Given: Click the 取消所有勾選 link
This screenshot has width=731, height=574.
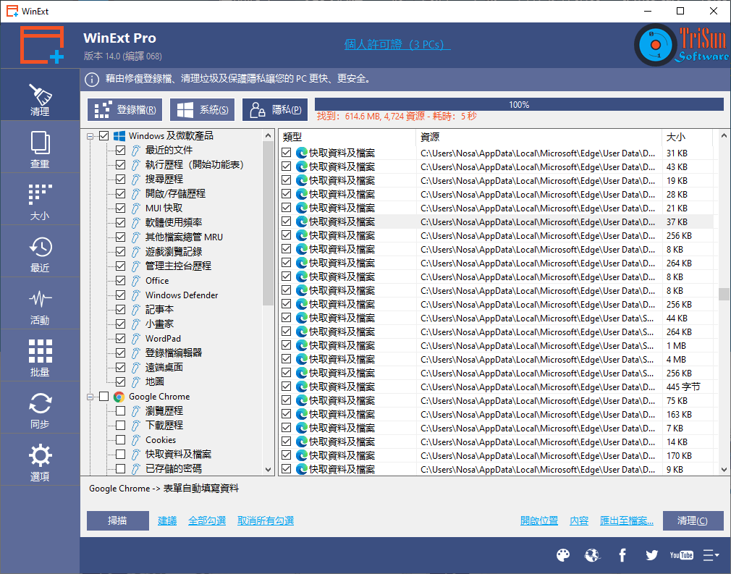Looking at the screenshot, I should [x=266, y=521].
